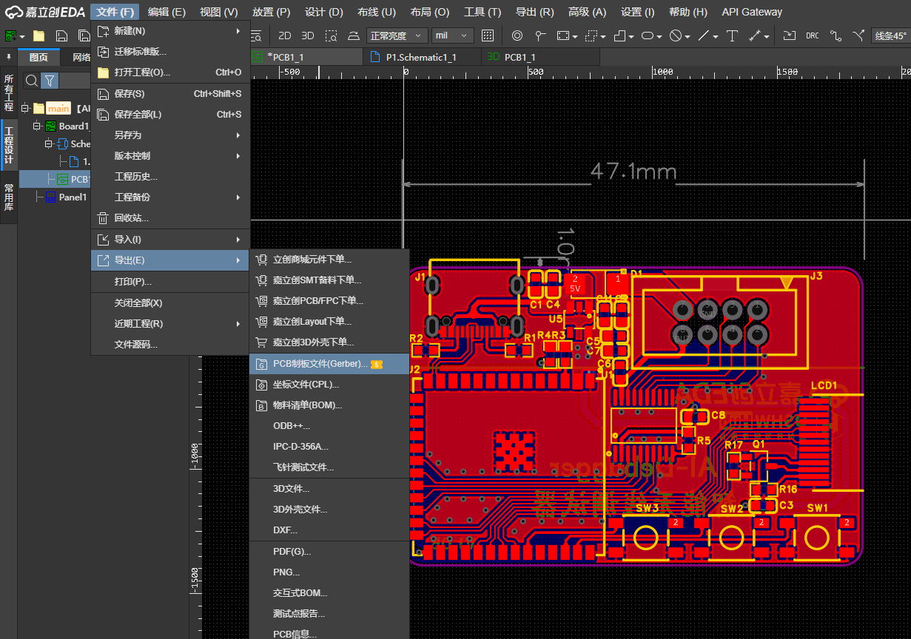The width and height of the screenshot is (911, 639).
Task: Switch to 2D view button
Action: [x=284, y=35]
